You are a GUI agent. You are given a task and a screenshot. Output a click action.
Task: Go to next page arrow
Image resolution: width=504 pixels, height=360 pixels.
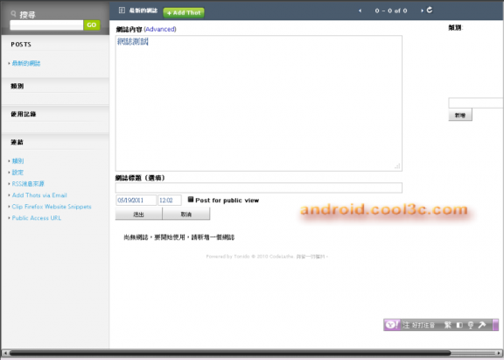click(422, 11)
